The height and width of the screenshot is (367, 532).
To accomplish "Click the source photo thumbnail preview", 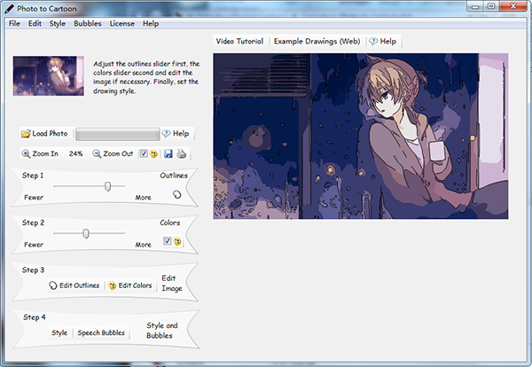I will click(x=48, y=76).
